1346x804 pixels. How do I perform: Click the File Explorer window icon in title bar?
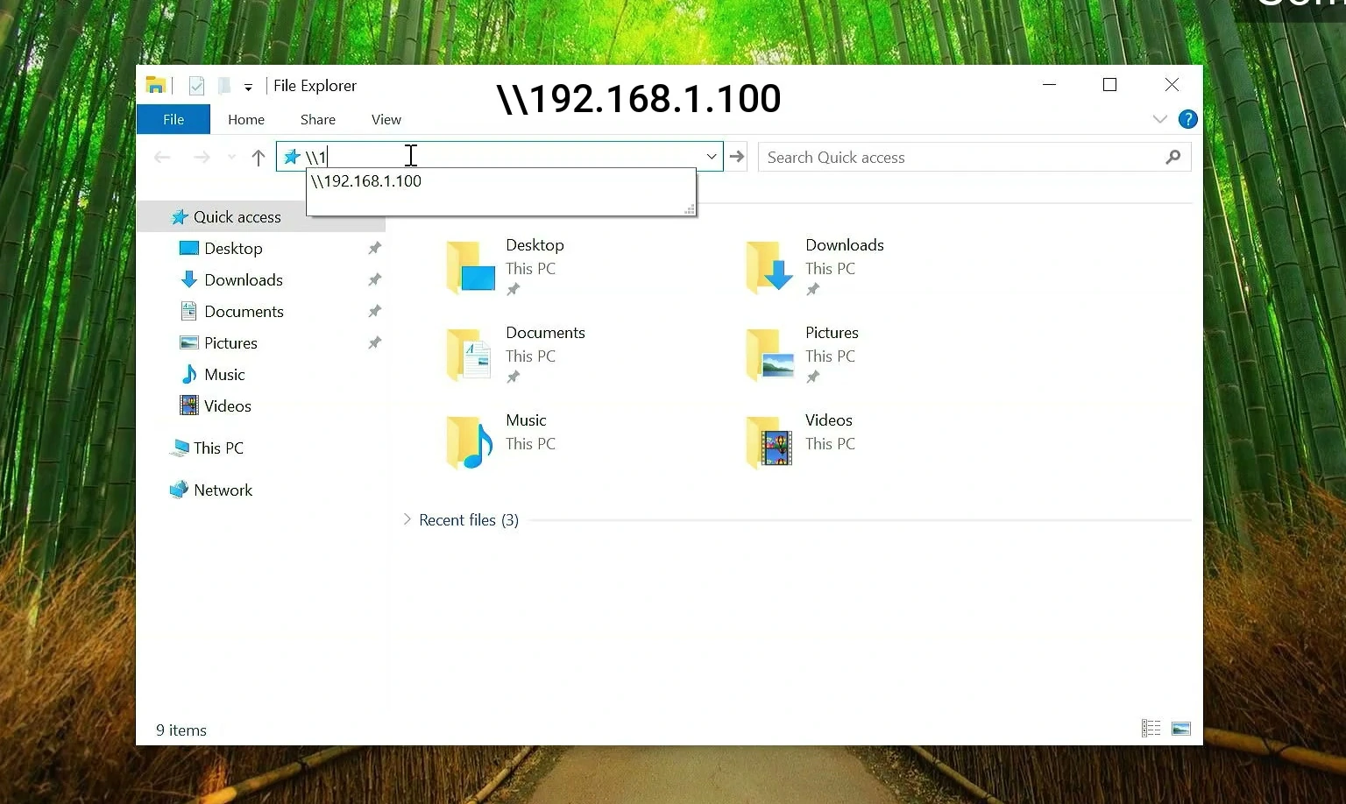156,85
